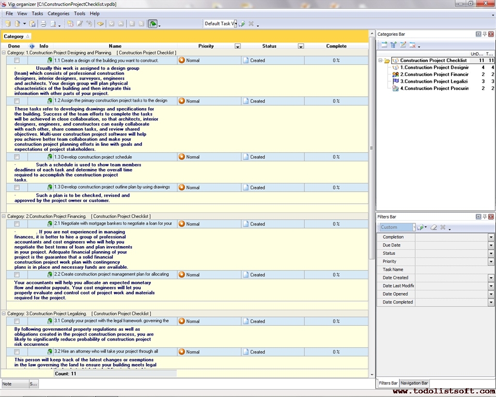Screen dimensions: 496x397
Task: Click the Complete column header
Action: [x=336, y=46]
